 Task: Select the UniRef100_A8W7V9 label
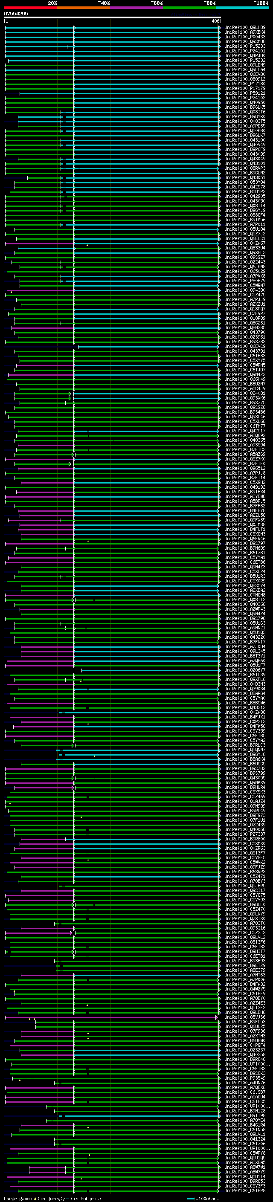(x=245, y=1172)
